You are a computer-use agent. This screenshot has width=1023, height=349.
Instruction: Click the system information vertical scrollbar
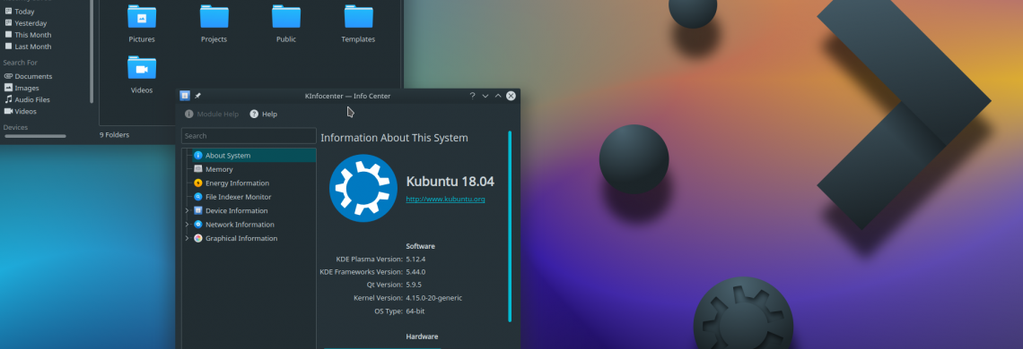click(510, 226)
